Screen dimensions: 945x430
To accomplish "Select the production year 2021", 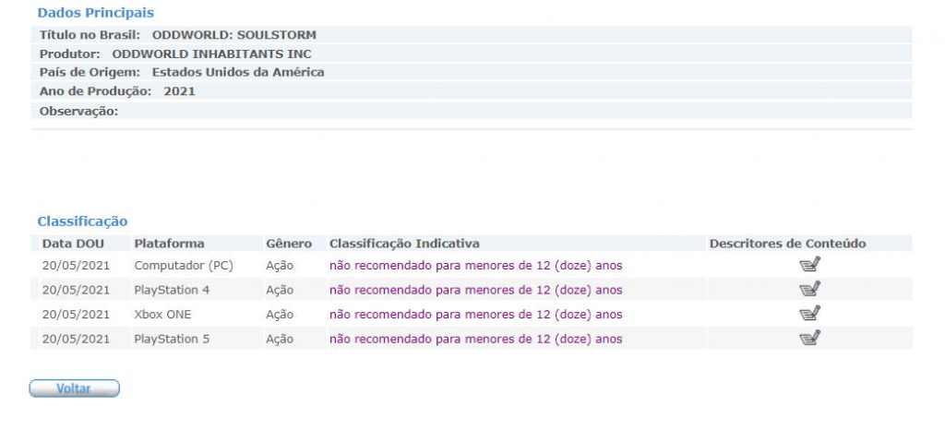I will tap(179, 91).
